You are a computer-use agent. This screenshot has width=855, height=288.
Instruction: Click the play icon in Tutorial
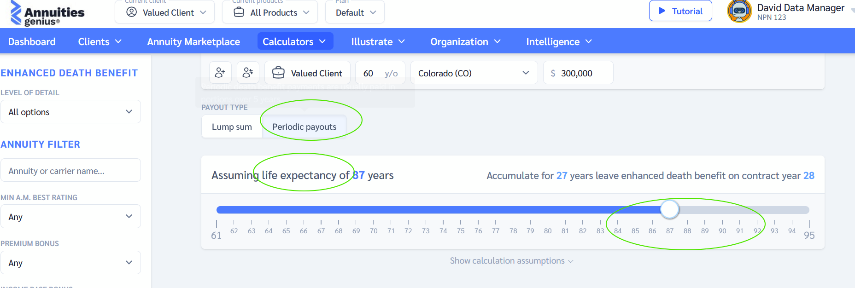click(662, 11)
